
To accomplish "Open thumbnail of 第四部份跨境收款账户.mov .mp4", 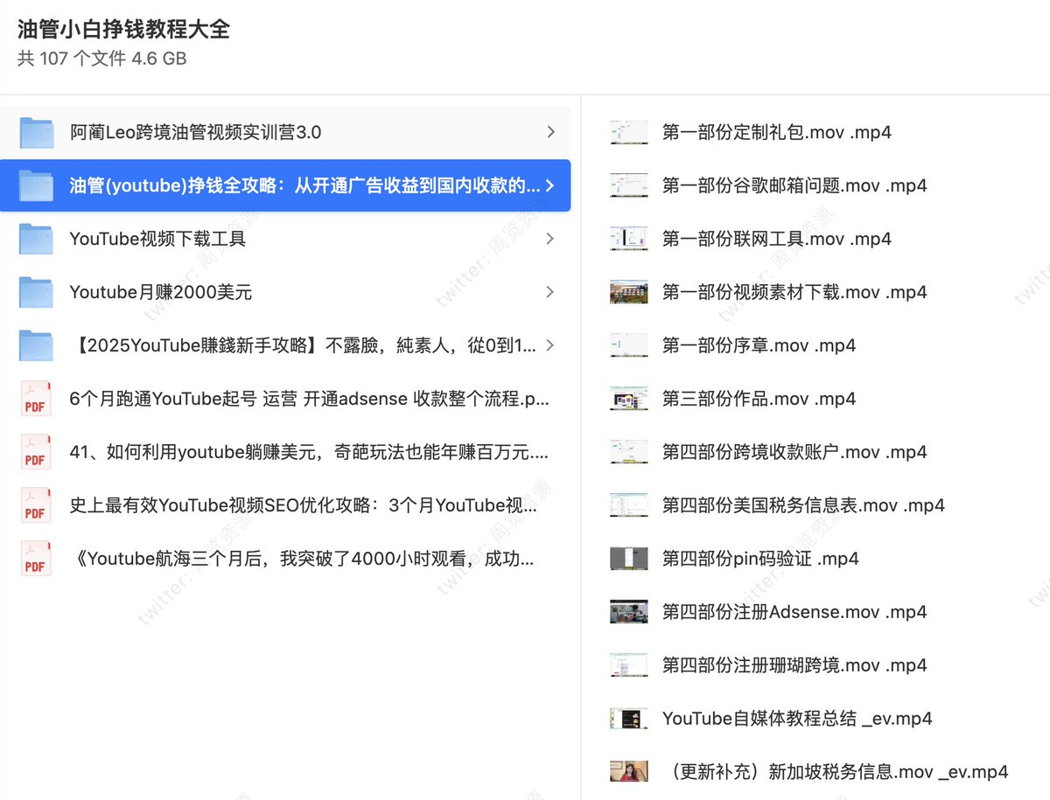I will click(x=629, y=452).
